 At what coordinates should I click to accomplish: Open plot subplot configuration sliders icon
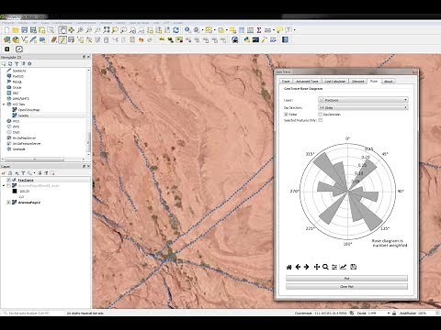click(x=334, y=267)
